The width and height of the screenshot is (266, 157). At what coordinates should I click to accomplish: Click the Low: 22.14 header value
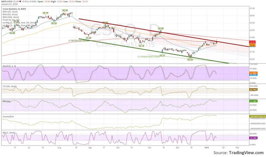coord(69,1)
